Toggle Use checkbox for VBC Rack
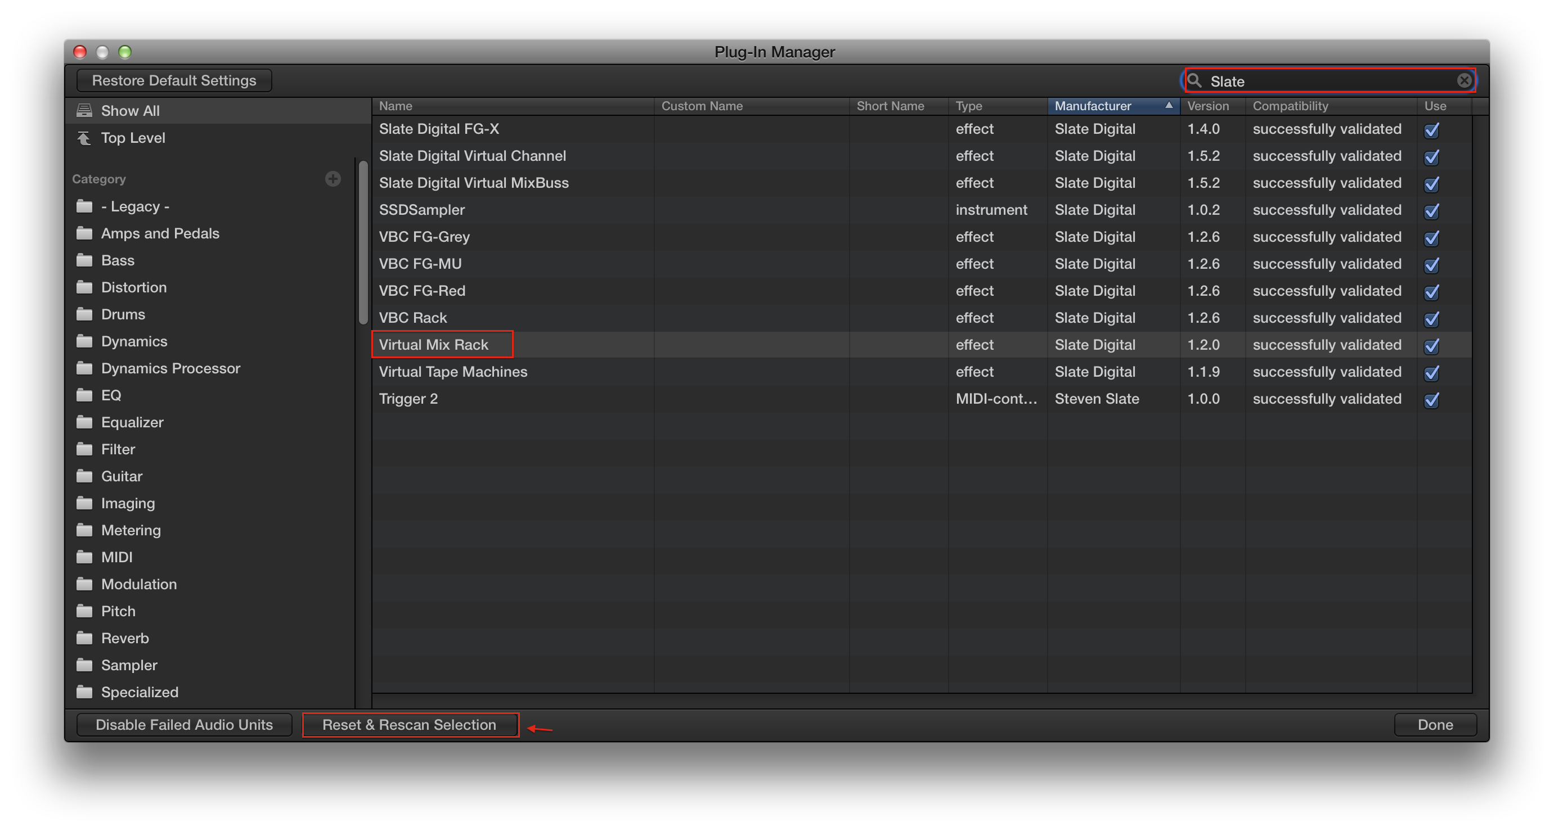Viewport: 1554px width, 831px height. coord(1431,318)
